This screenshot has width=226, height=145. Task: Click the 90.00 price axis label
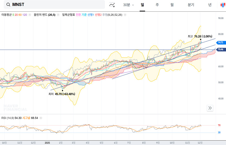pyautogui.click(x=221, y=18)
